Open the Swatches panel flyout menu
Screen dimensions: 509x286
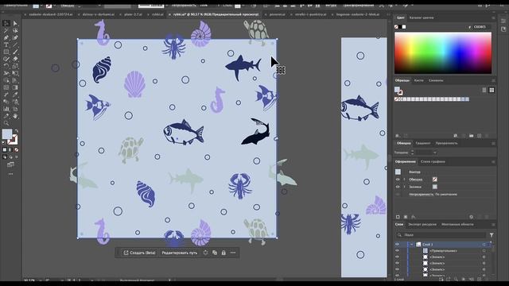tap(493, 80)
